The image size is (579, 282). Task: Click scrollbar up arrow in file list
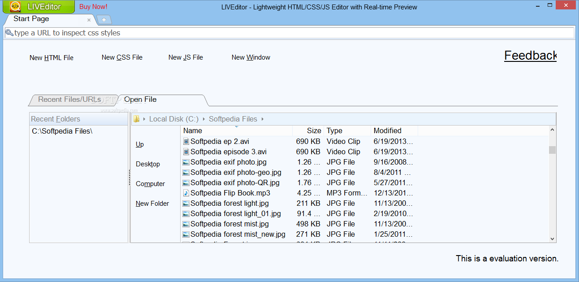pyautogui.click(x=552, y=130)
